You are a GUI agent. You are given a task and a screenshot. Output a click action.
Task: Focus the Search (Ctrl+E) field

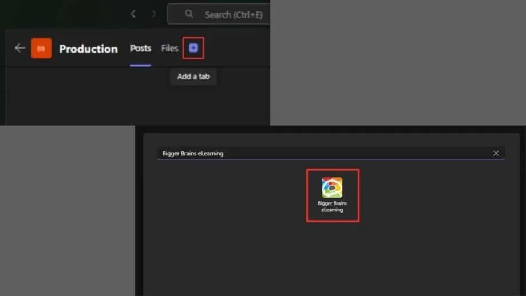pyautogui.click(x=219, y=14)
